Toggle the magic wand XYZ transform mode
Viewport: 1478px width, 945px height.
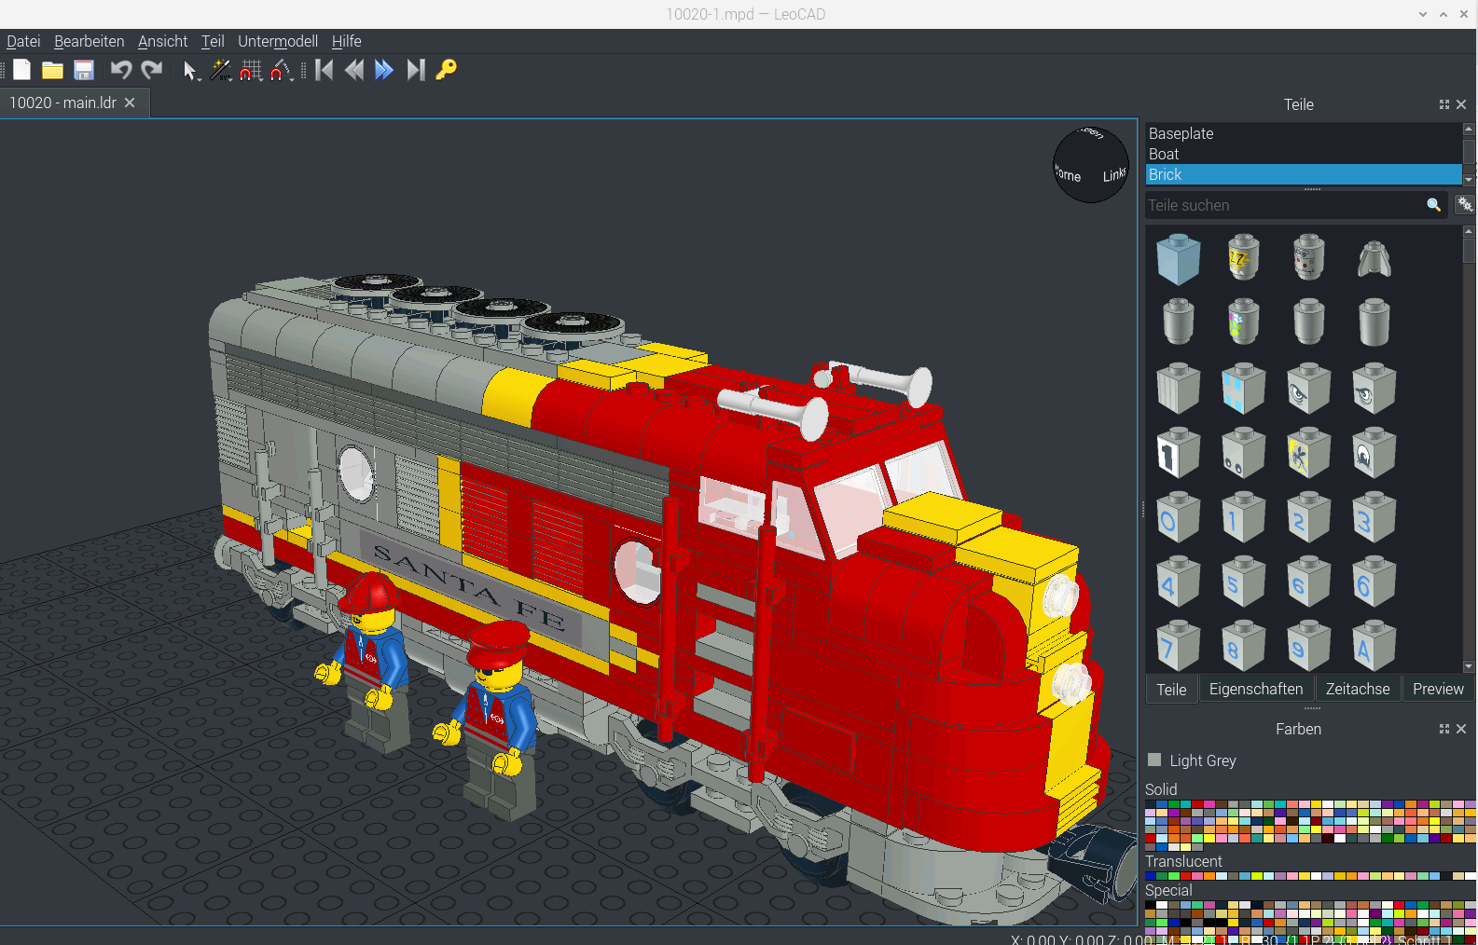pyautogui.click(x=219, y=70)
